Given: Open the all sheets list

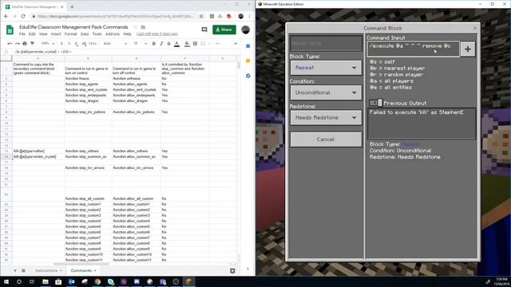Looking at the screenshot, I should coord(23,270).
